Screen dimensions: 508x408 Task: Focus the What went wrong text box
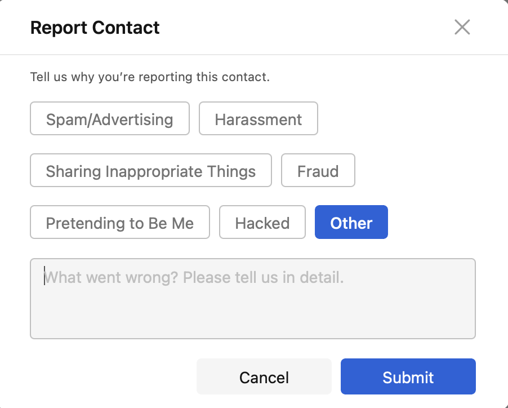(252, 299)
